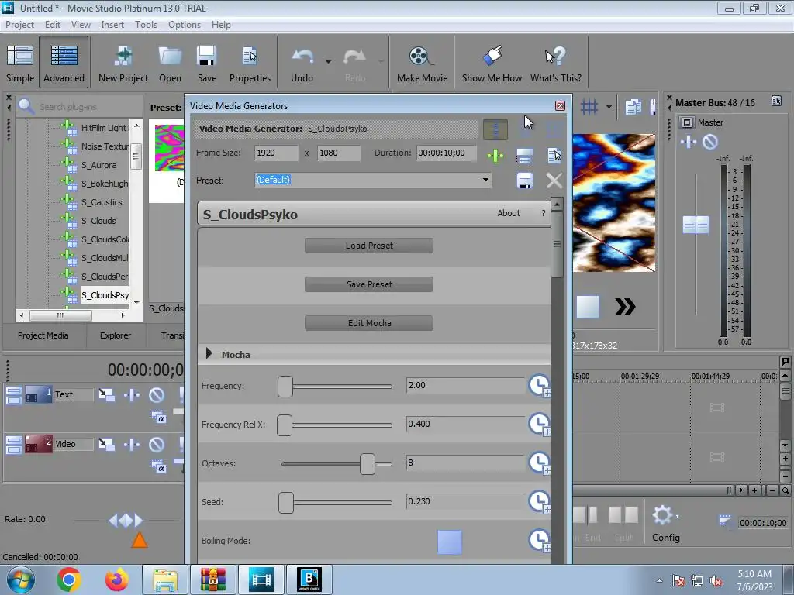
Task: Click the Frame Size height field 1080
Action: pyautogui.click(x=339, y=153)
